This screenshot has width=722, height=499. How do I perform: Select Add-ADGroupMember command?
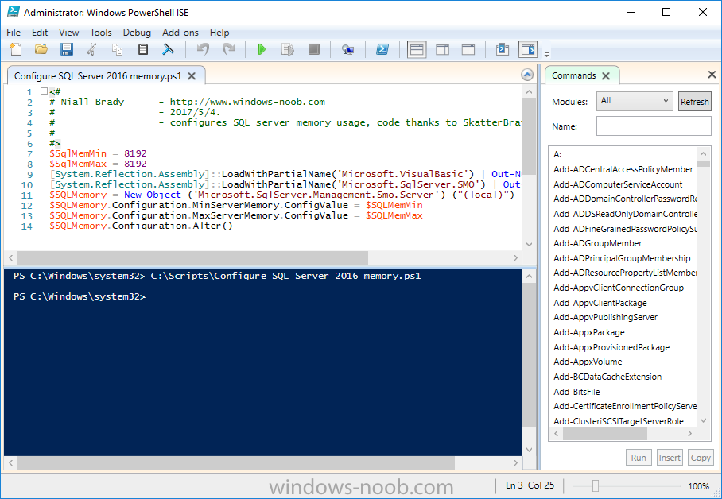[x=598, y=243]
